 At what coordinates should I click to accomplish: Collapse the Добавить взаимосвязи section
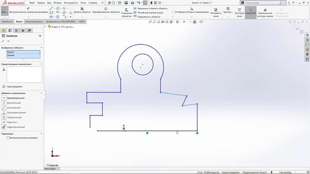pyautogui.click(x=41, y=93)
